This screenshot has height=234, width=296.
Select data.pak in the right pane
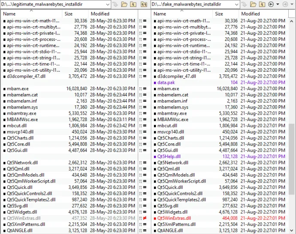click(x=166, y=82)
